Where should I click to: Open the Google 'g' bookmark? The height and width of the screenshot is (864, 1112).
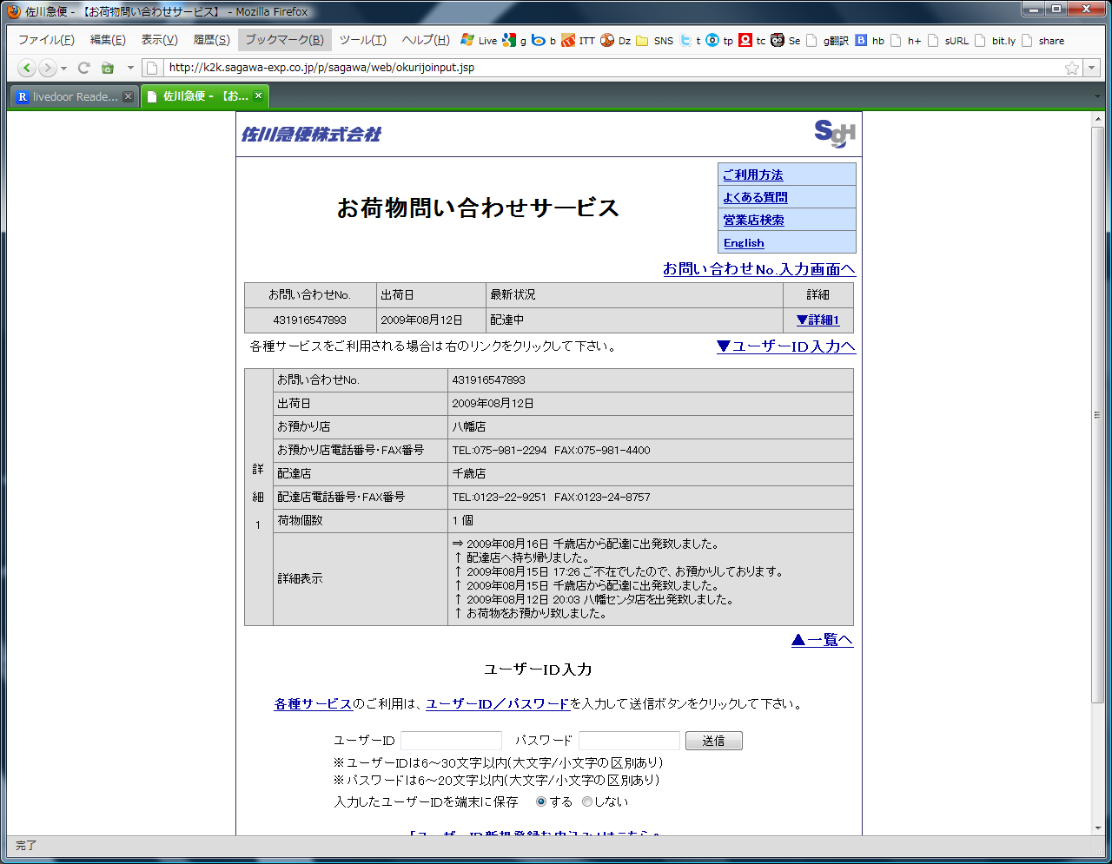pyautogui.click(x=514, y=40)
